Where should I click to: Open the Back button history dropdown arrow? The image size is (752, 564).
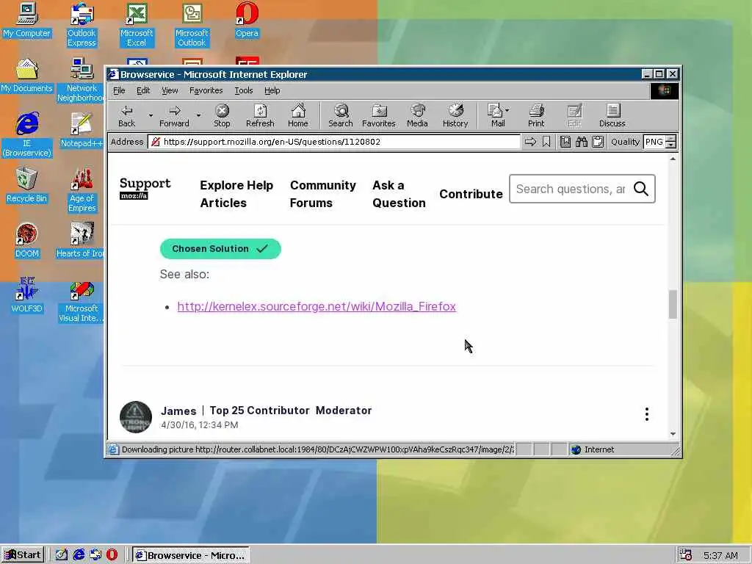point(151,115)
